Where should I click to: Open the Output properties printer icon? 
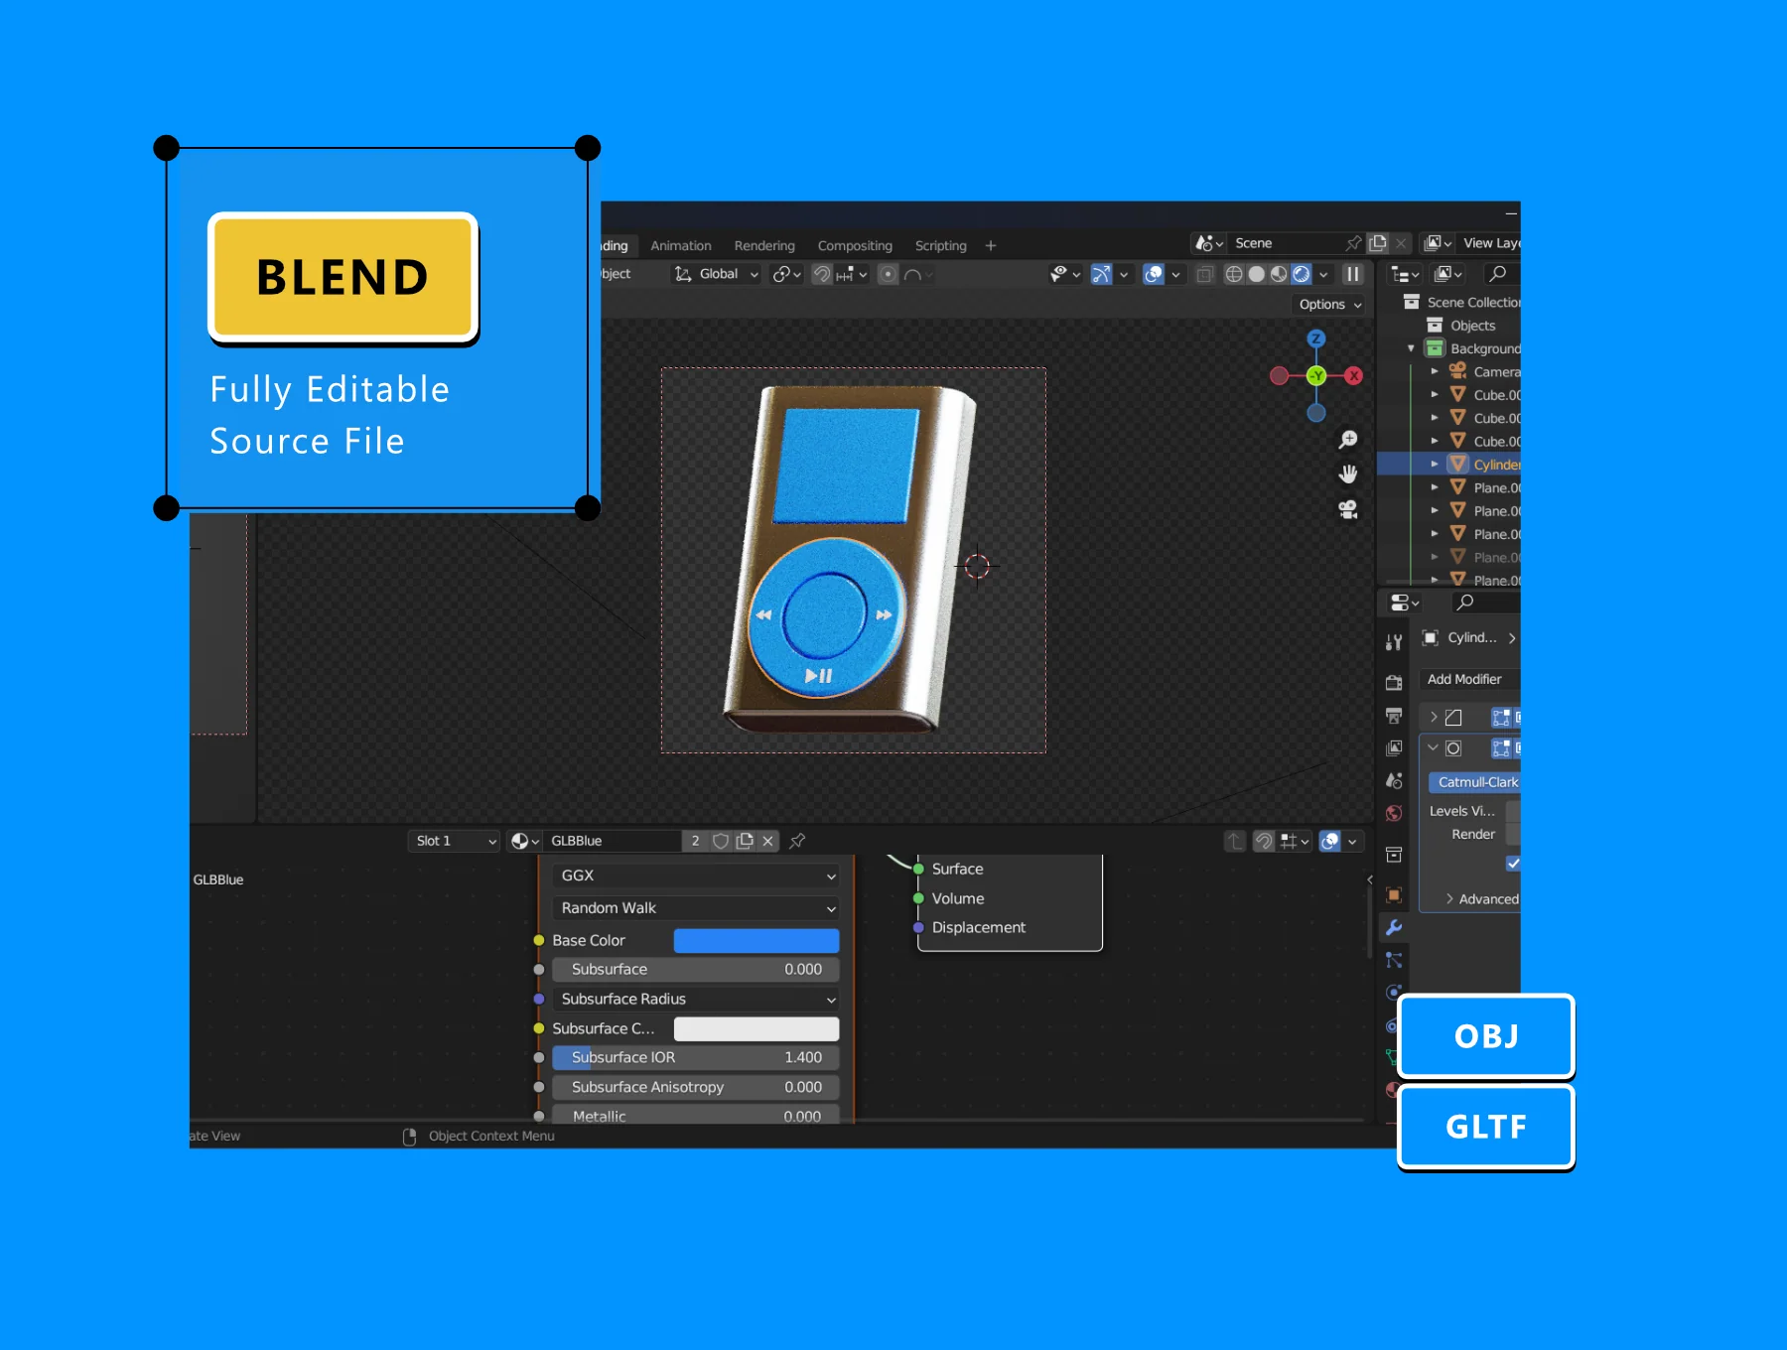(x=1394, y=716)
